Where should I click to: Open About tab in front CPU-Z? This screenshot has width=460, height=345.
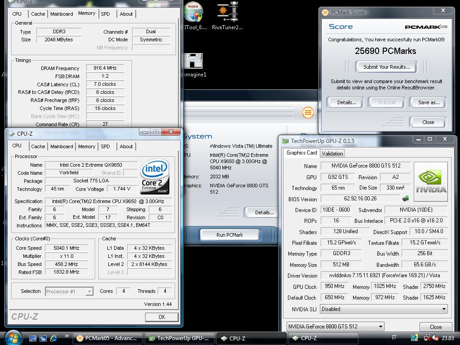pyautogui.click(x=126, y=146)
